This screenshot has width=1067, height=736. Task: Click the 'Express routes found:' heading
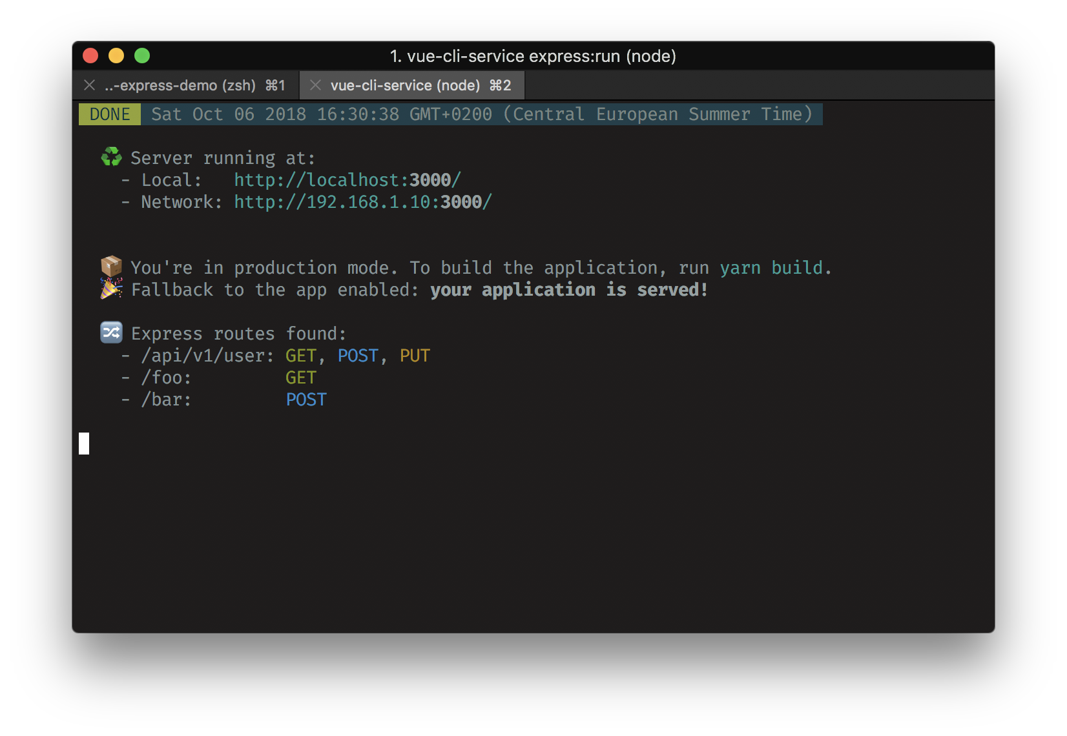(x=238, y=334)
